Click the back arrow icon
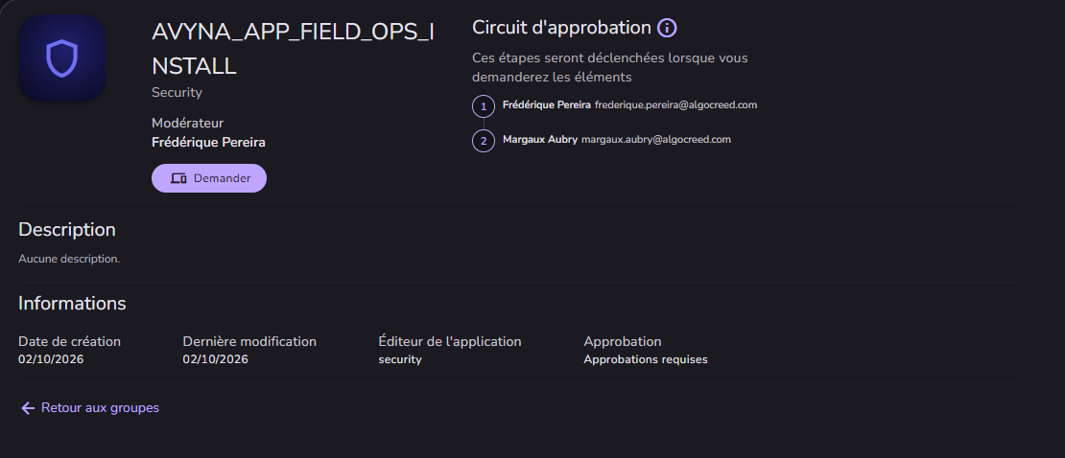1065x458 pixels. point(28,408)
